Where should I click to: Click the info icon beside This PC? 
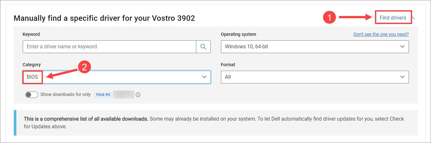click(138, 95)
